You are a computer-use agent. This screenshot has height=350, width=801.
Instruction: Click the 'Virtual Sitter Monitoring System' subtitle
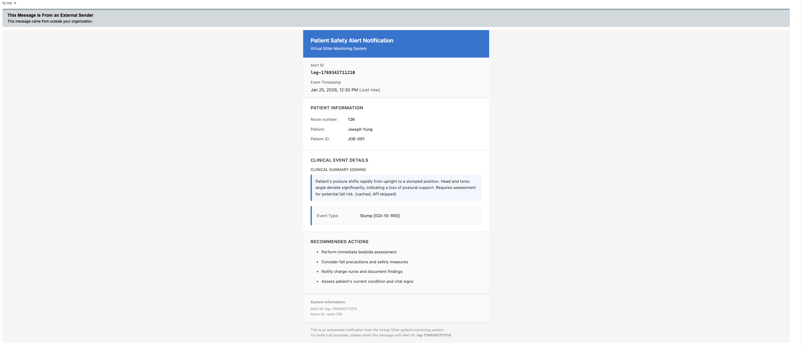point(338,48)
